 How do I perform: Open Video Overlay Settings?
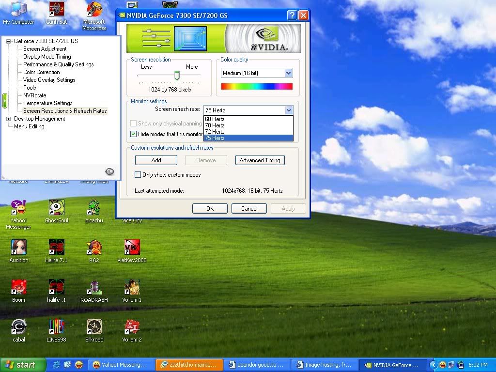49,80
